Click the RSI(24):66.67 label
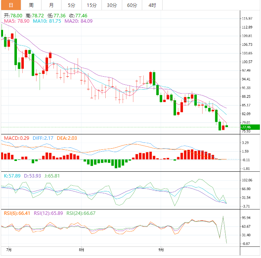261x258 pixels. 81,213
